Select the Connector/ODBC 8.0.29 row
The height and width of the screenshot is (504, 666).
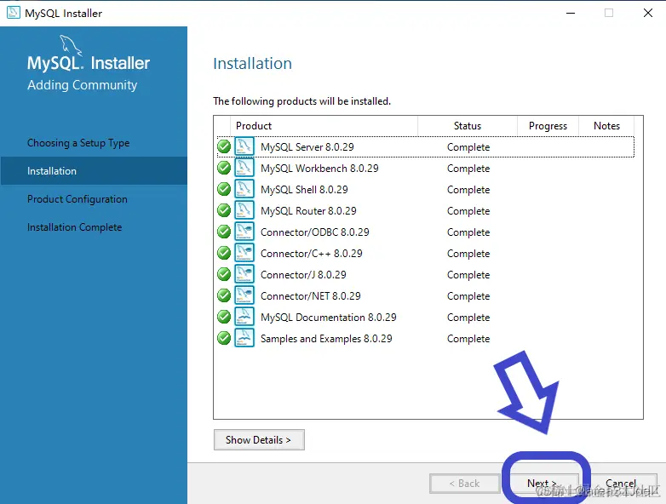pos(426,232)
